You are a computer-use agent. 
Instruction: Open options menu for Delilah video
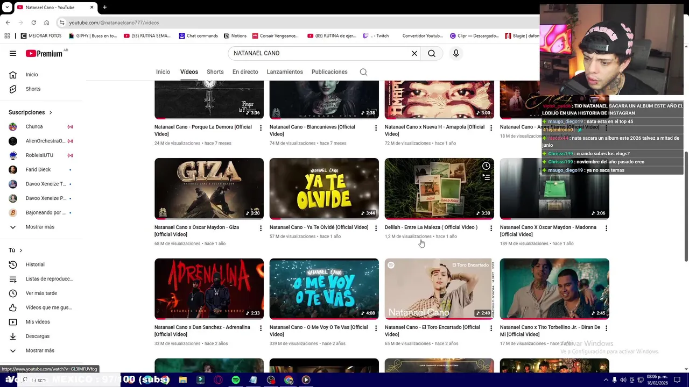click(491, 228)
